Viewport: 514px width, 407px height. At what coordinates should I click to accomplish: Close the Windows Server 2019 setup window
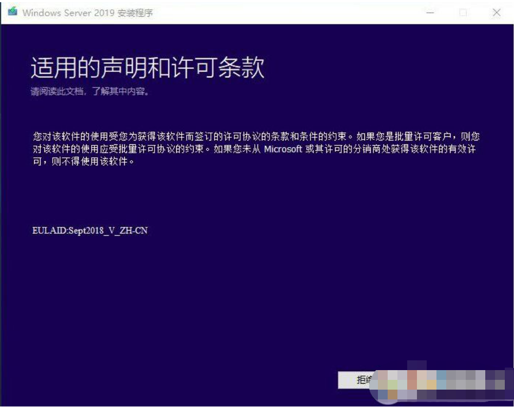pyautogui.click(x=496, y=12)
